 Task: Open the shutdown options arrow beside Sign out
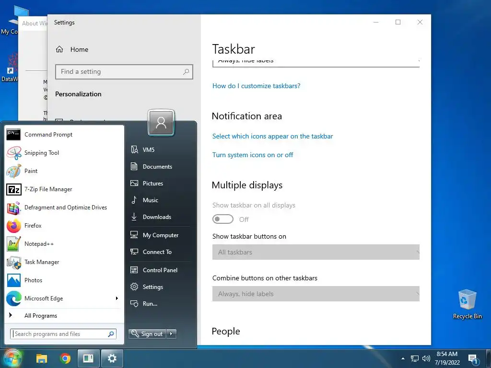tap(171, 334)
